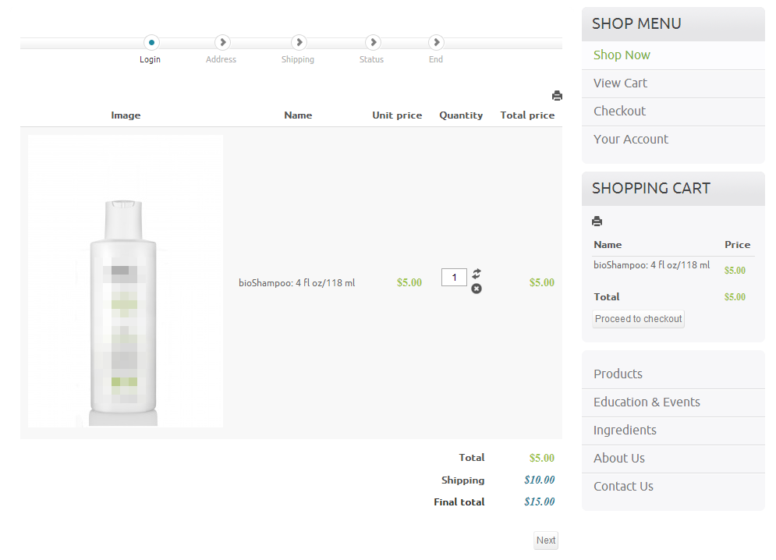The image size is (776, 560).
Task: Click the print icon in Shopping Cart sidebar
Action: [x=597, y=222]
